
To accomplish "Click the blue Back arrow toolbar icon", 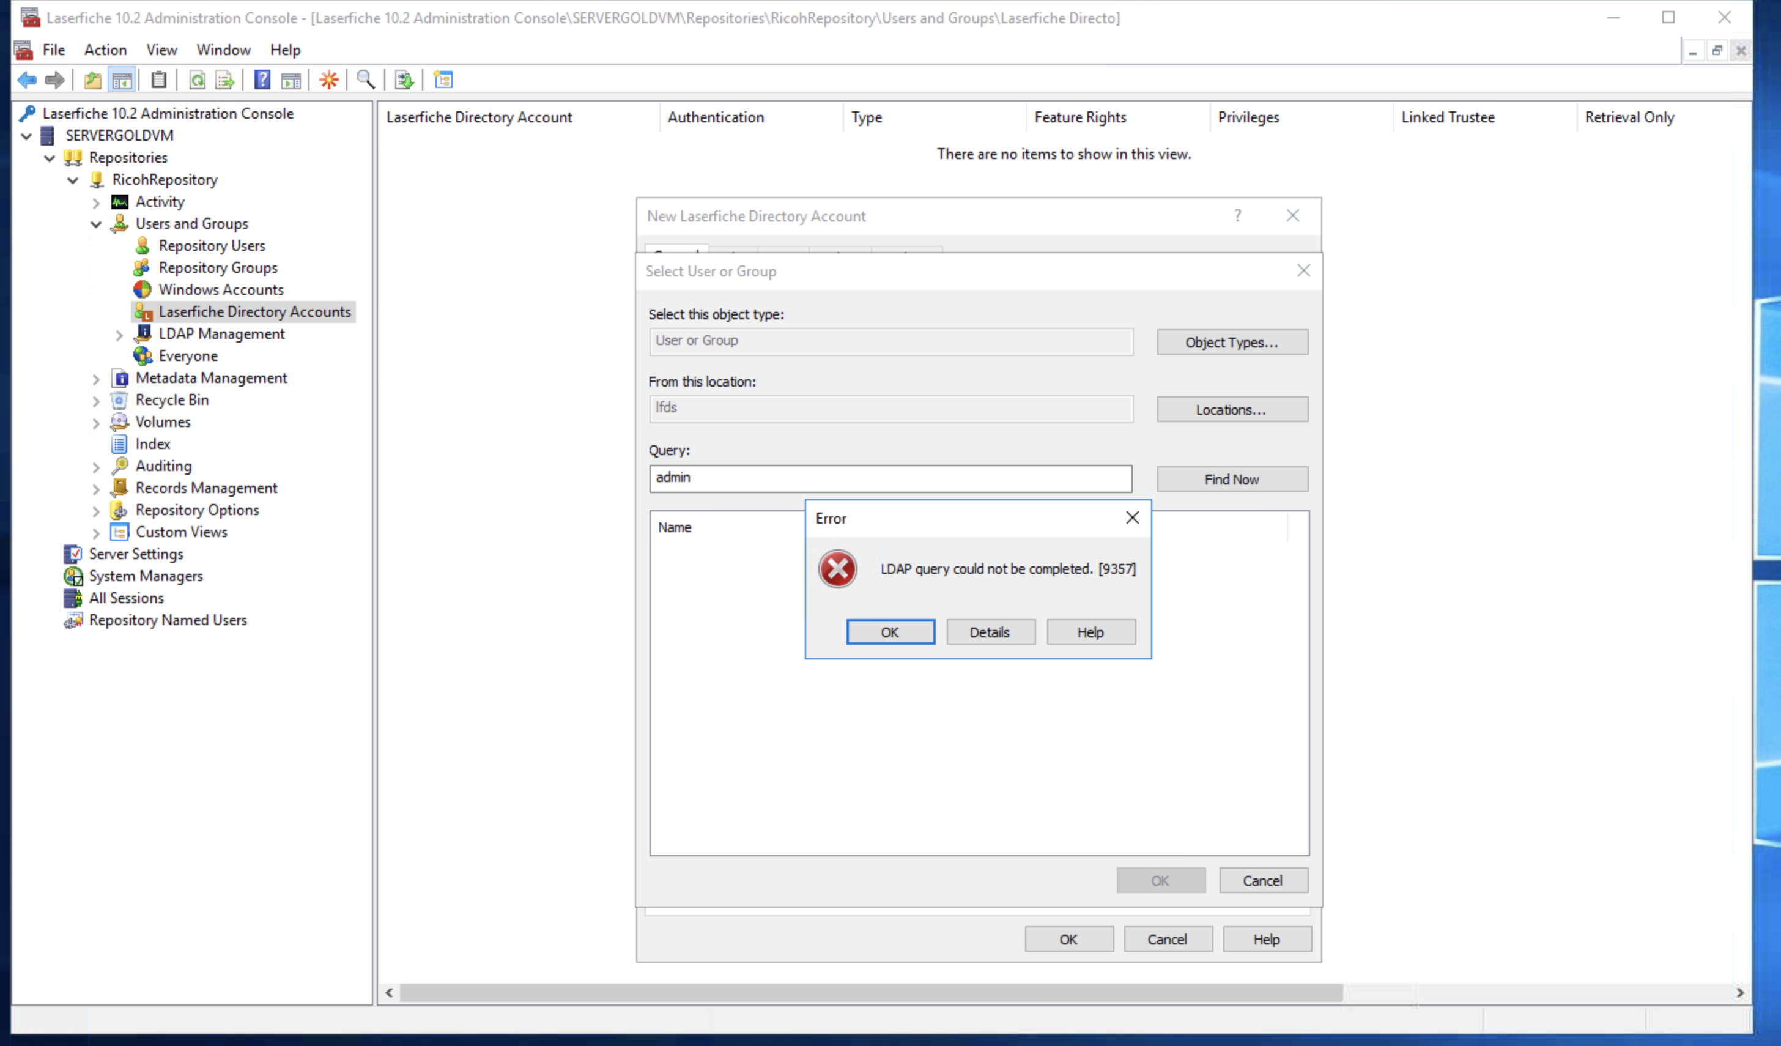I will tap(27, 80).
